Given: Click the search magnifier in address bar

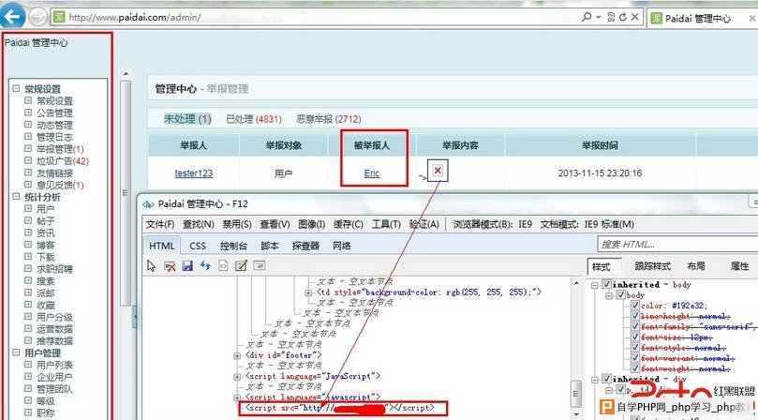Looking at the screenshot, I should 587,18.
